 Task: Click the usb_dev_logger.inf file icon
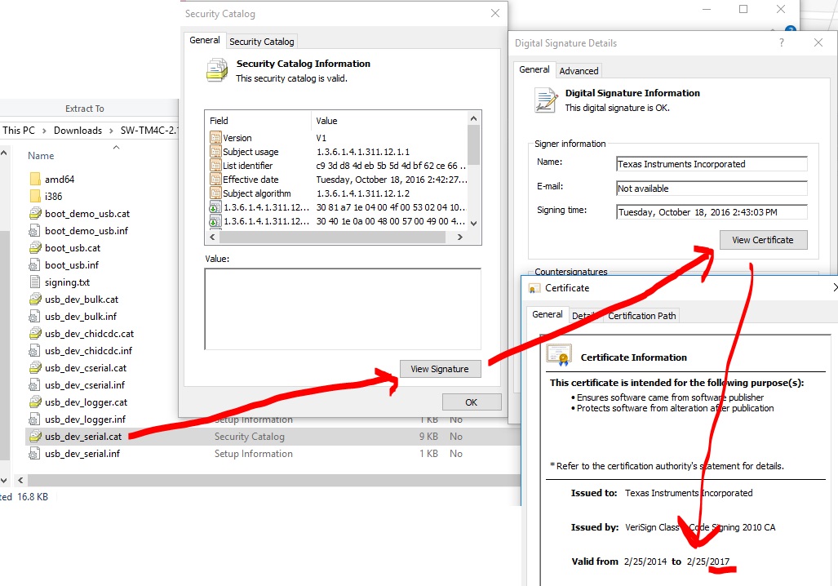[35, 419]
